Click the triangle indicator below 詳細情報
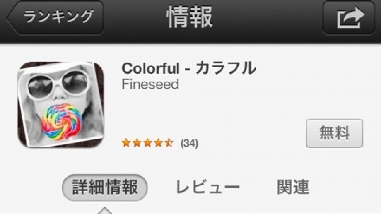This screenshot has width=381, height=214. (x=105, y=210)
